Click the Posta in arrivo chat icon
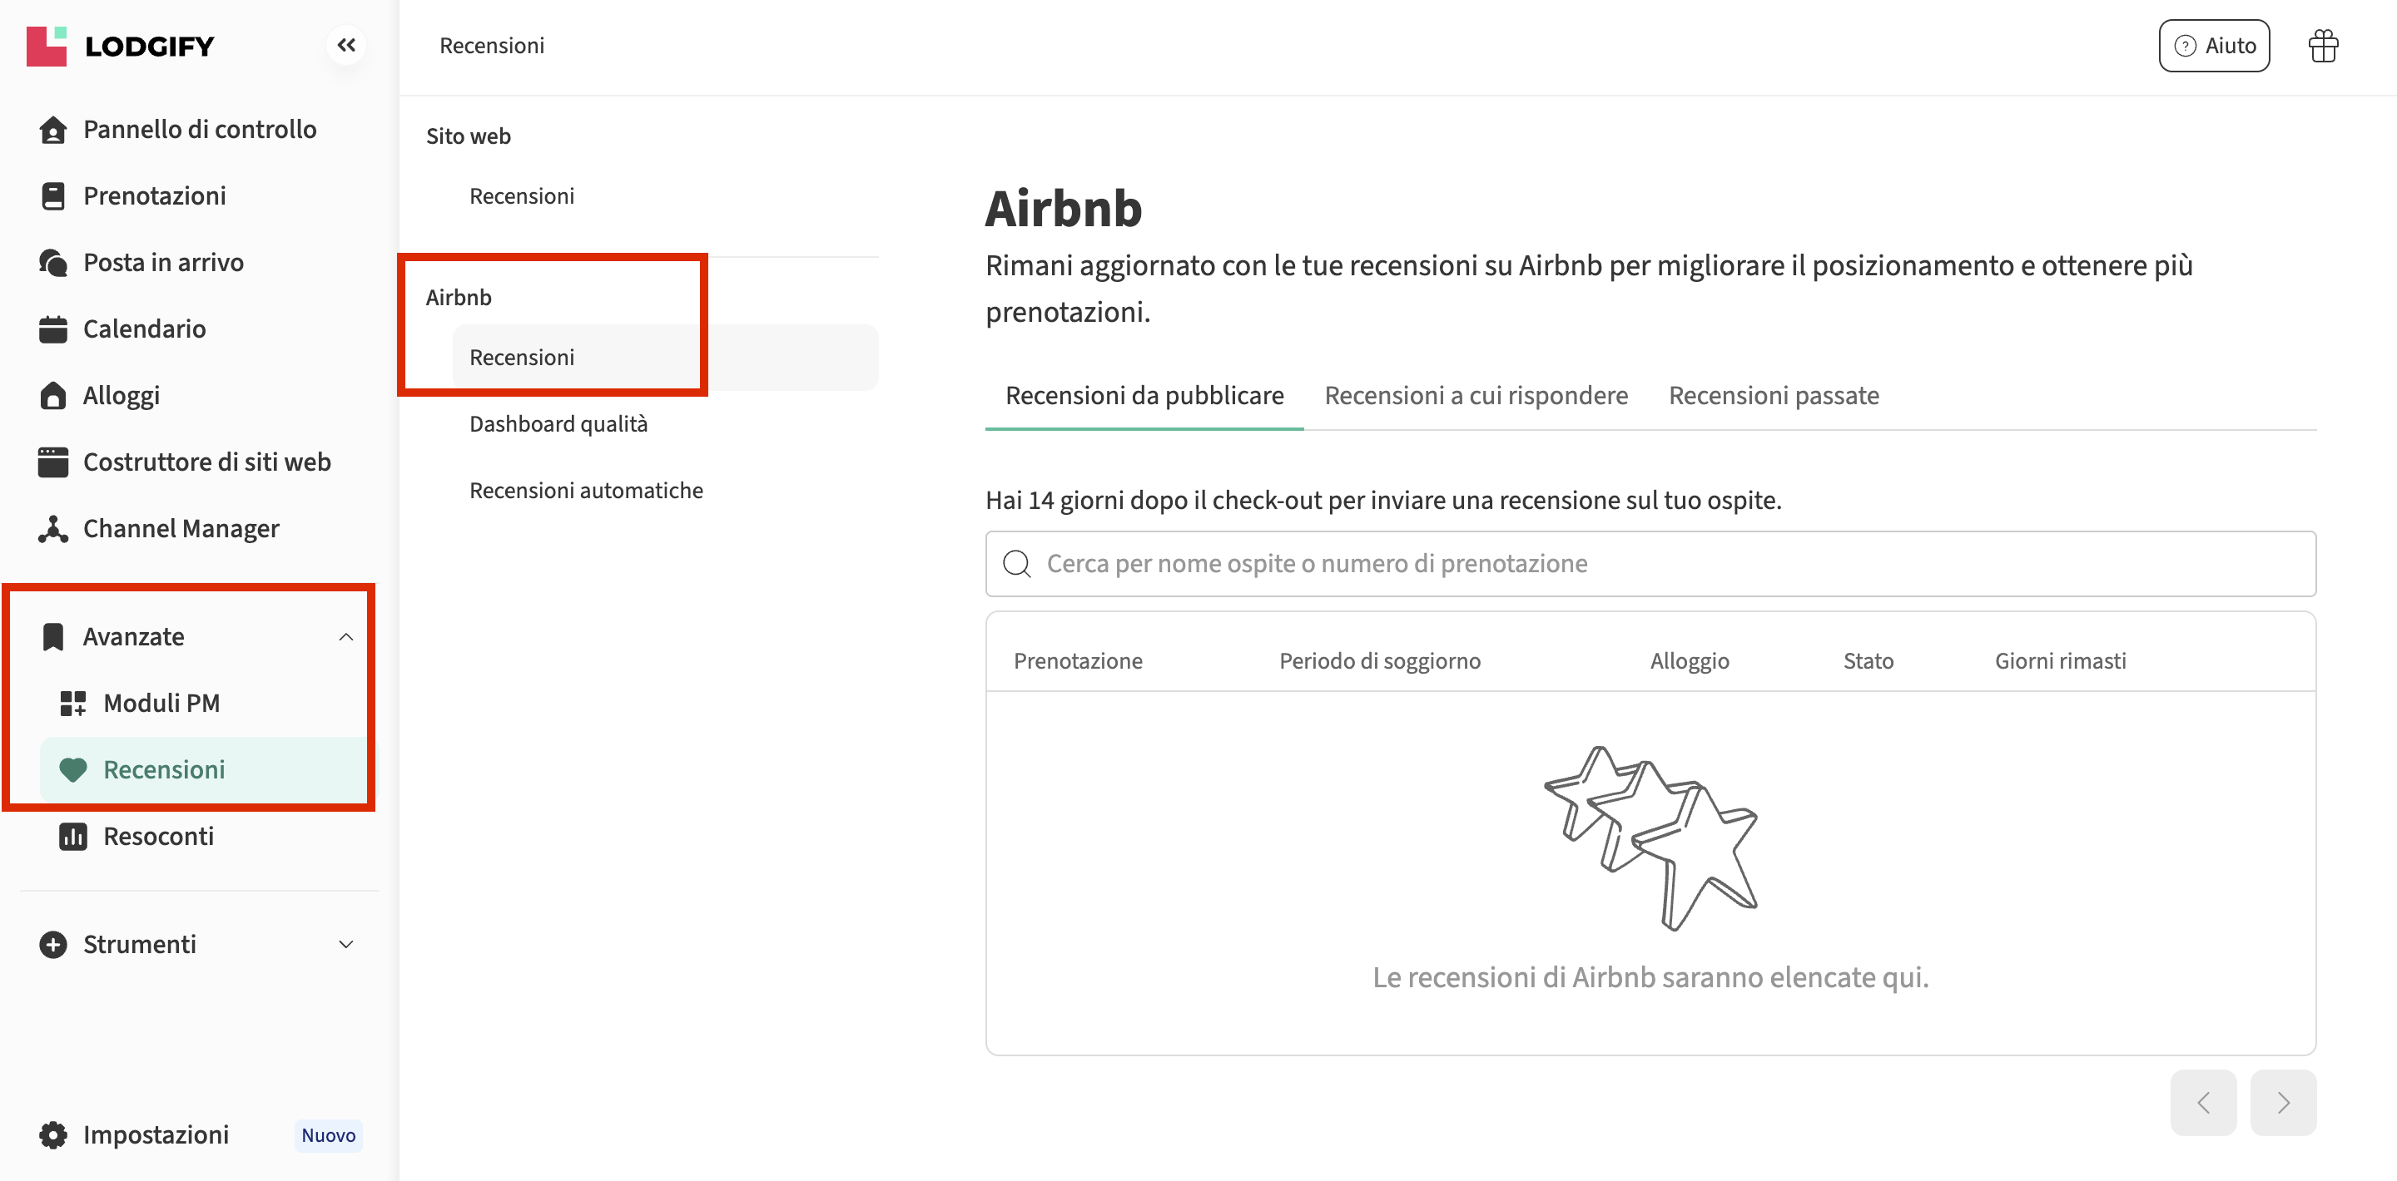This screenshot has width=2397, height=1181. [x=53, y=263]
